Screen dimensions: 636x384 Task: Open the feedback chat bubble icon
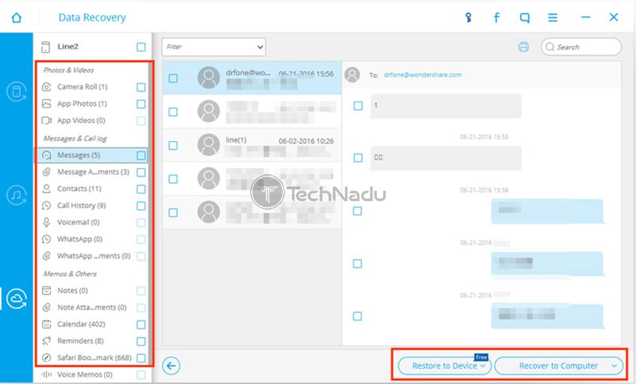click(x=525, y=18)
